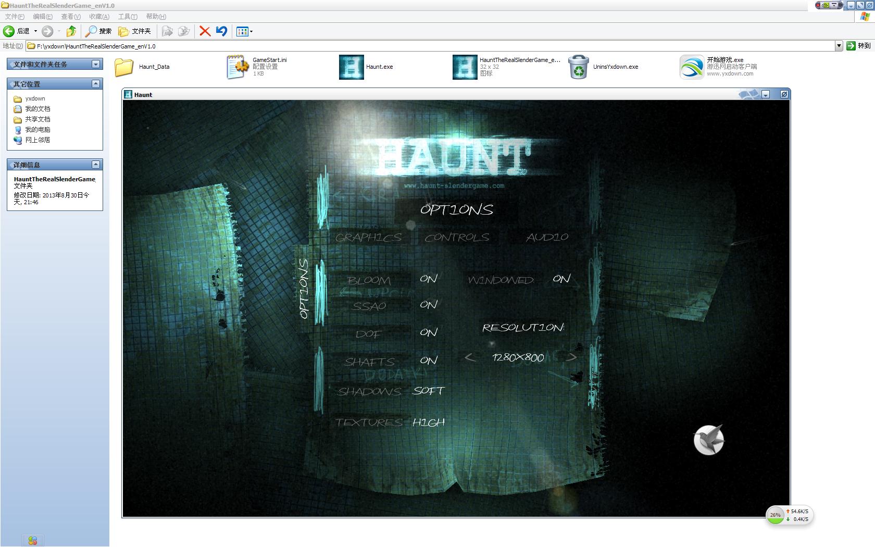Click the www.haunt-slendergame.com link text
Screen dimensions: 875x547
point(454,185)
